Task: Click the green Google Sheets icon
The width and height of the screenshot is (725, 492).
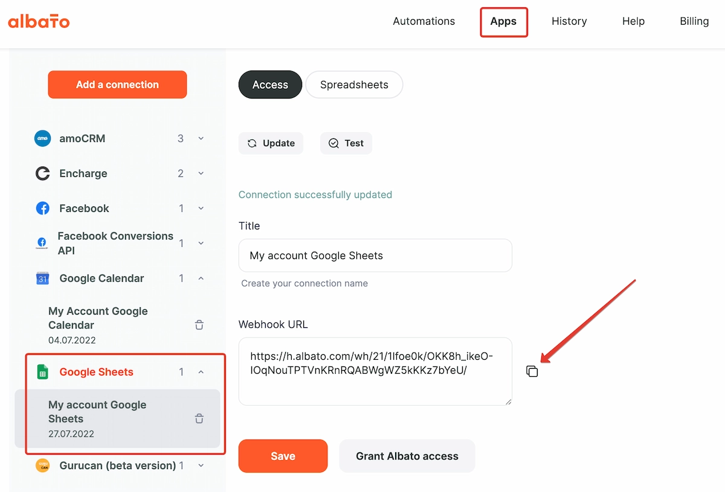Action: coord(42,372)
